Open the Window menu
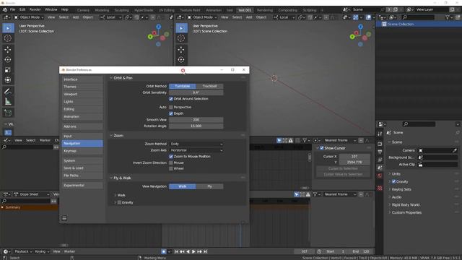 coord(51,9)
